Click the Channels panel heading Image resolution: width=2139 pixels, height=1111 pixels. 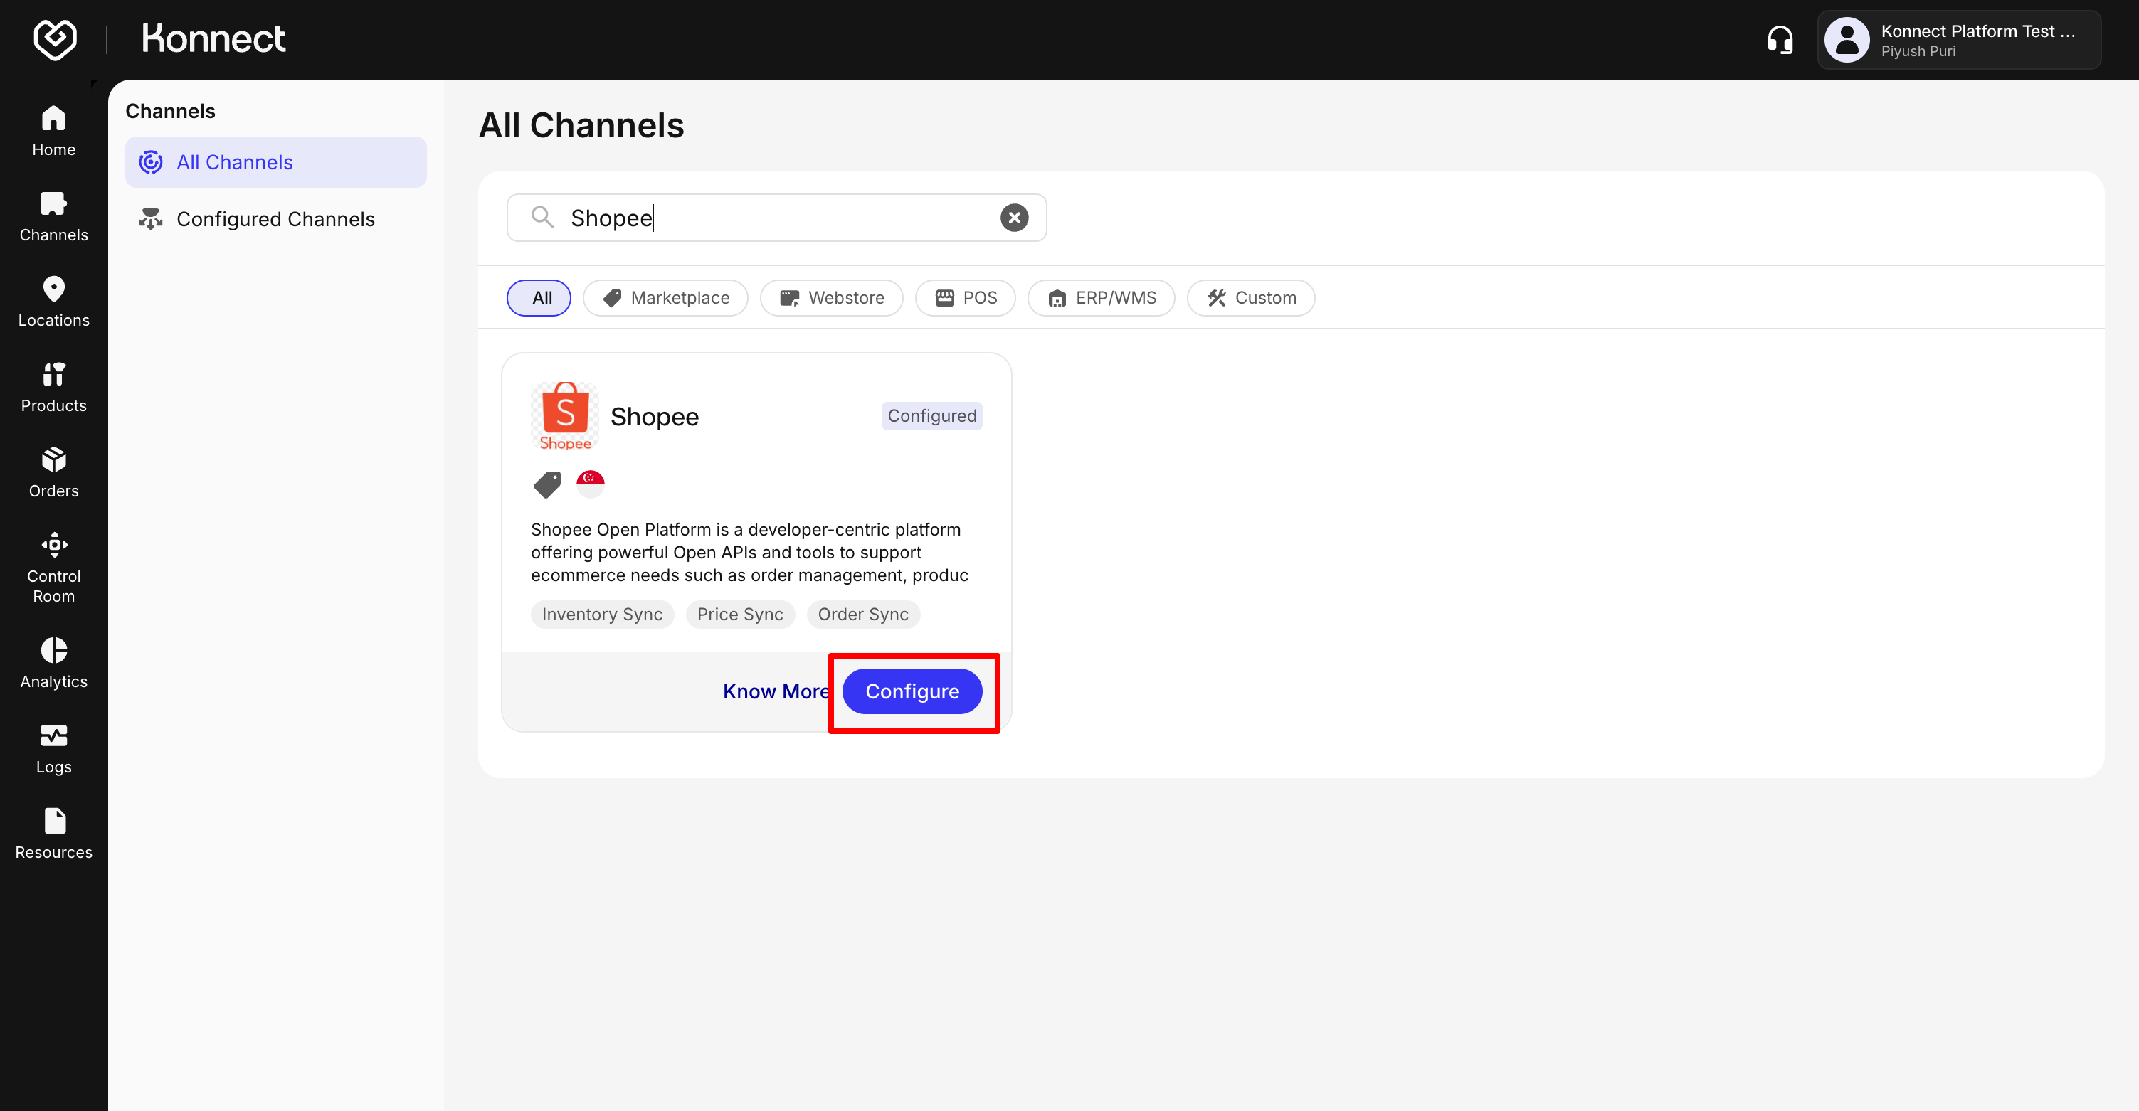[x=170, y=111]
